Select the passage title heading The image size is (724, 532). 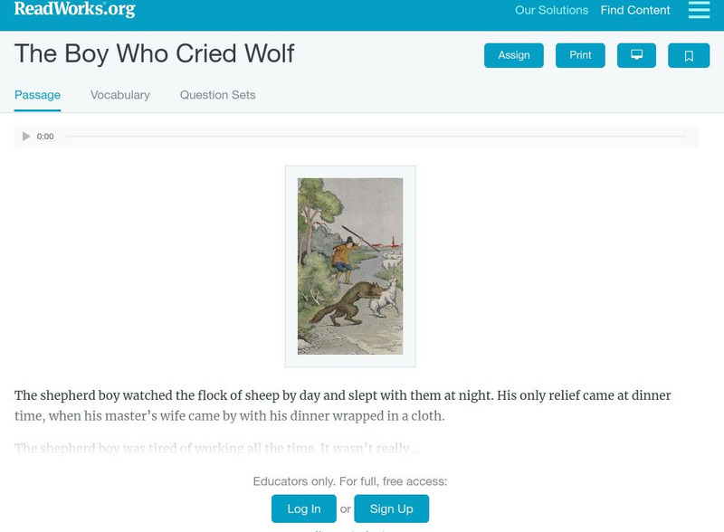154,54
